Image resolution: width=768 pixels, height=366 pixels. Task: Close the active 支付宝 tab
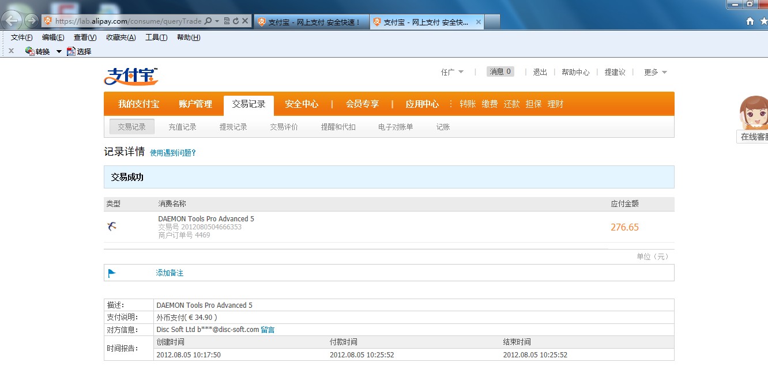point(477,22)
